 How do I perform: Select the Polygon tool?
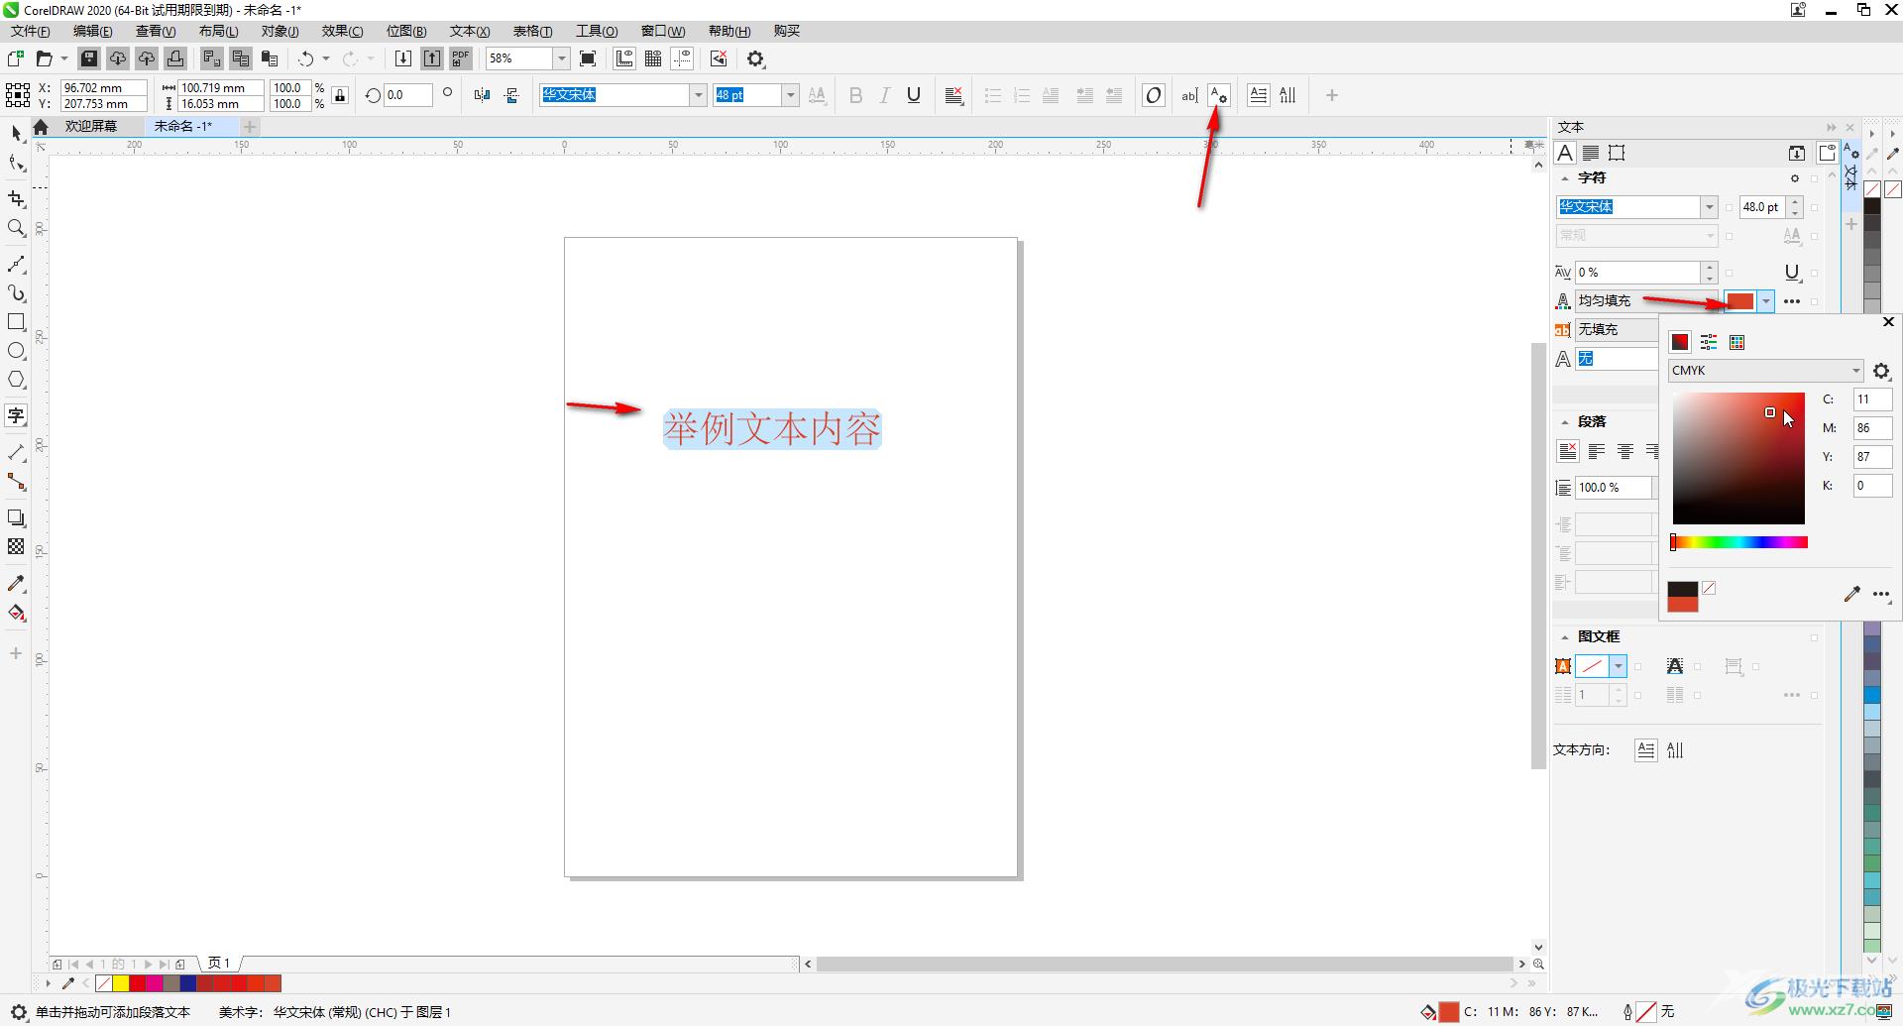(x=16, y=380)
